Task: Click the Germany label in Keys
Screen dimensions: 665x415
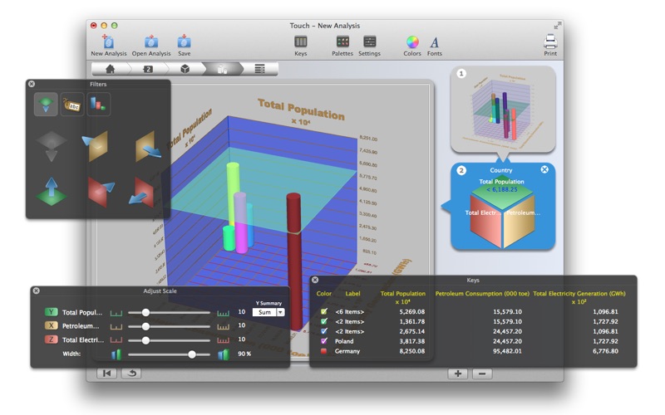Action: pyautogui.click(x=347, y=351)
